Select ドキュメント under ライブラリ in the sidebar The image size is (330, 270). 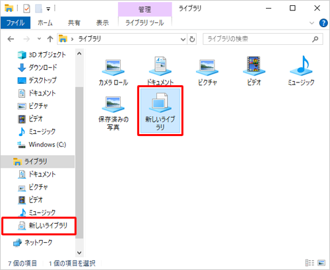coord(36,174)
